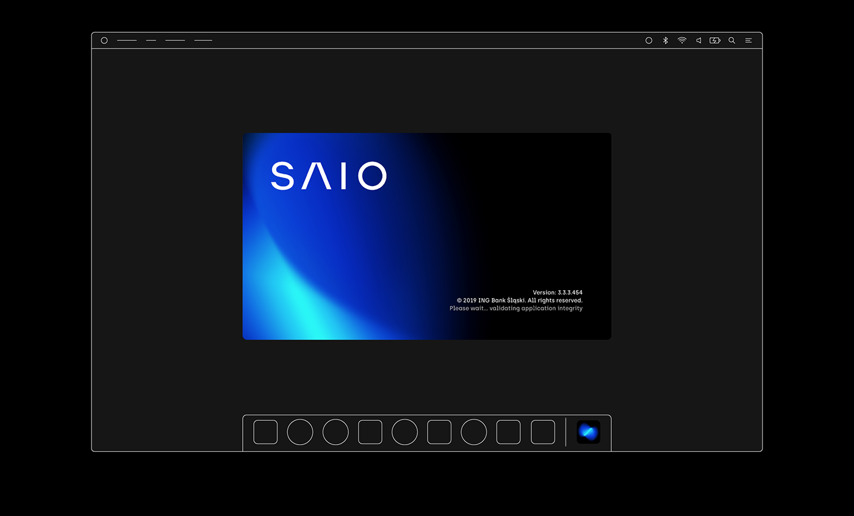
Task: Click the "© 2019 ING Bank Śląski" copyright line
Action: pos(520,300)
